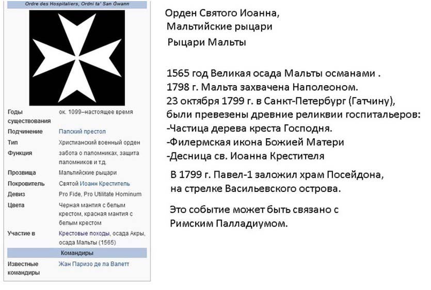Click the Римским Палладиумом text
431x290 pixels.
[229, 223]
